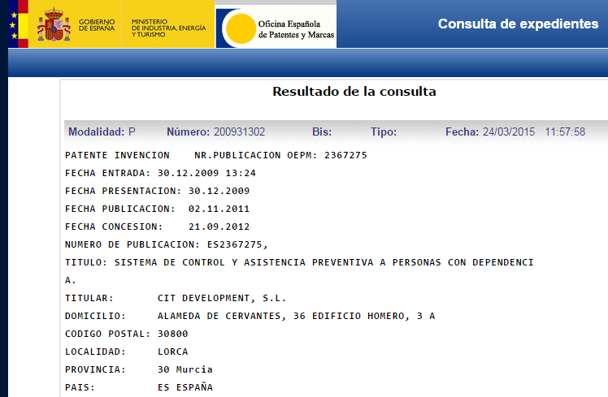Select the 'Consulta de expedientes' header title
Viewport: 608px width, 397px height.
pyautogui.click(x=518, y=24)
